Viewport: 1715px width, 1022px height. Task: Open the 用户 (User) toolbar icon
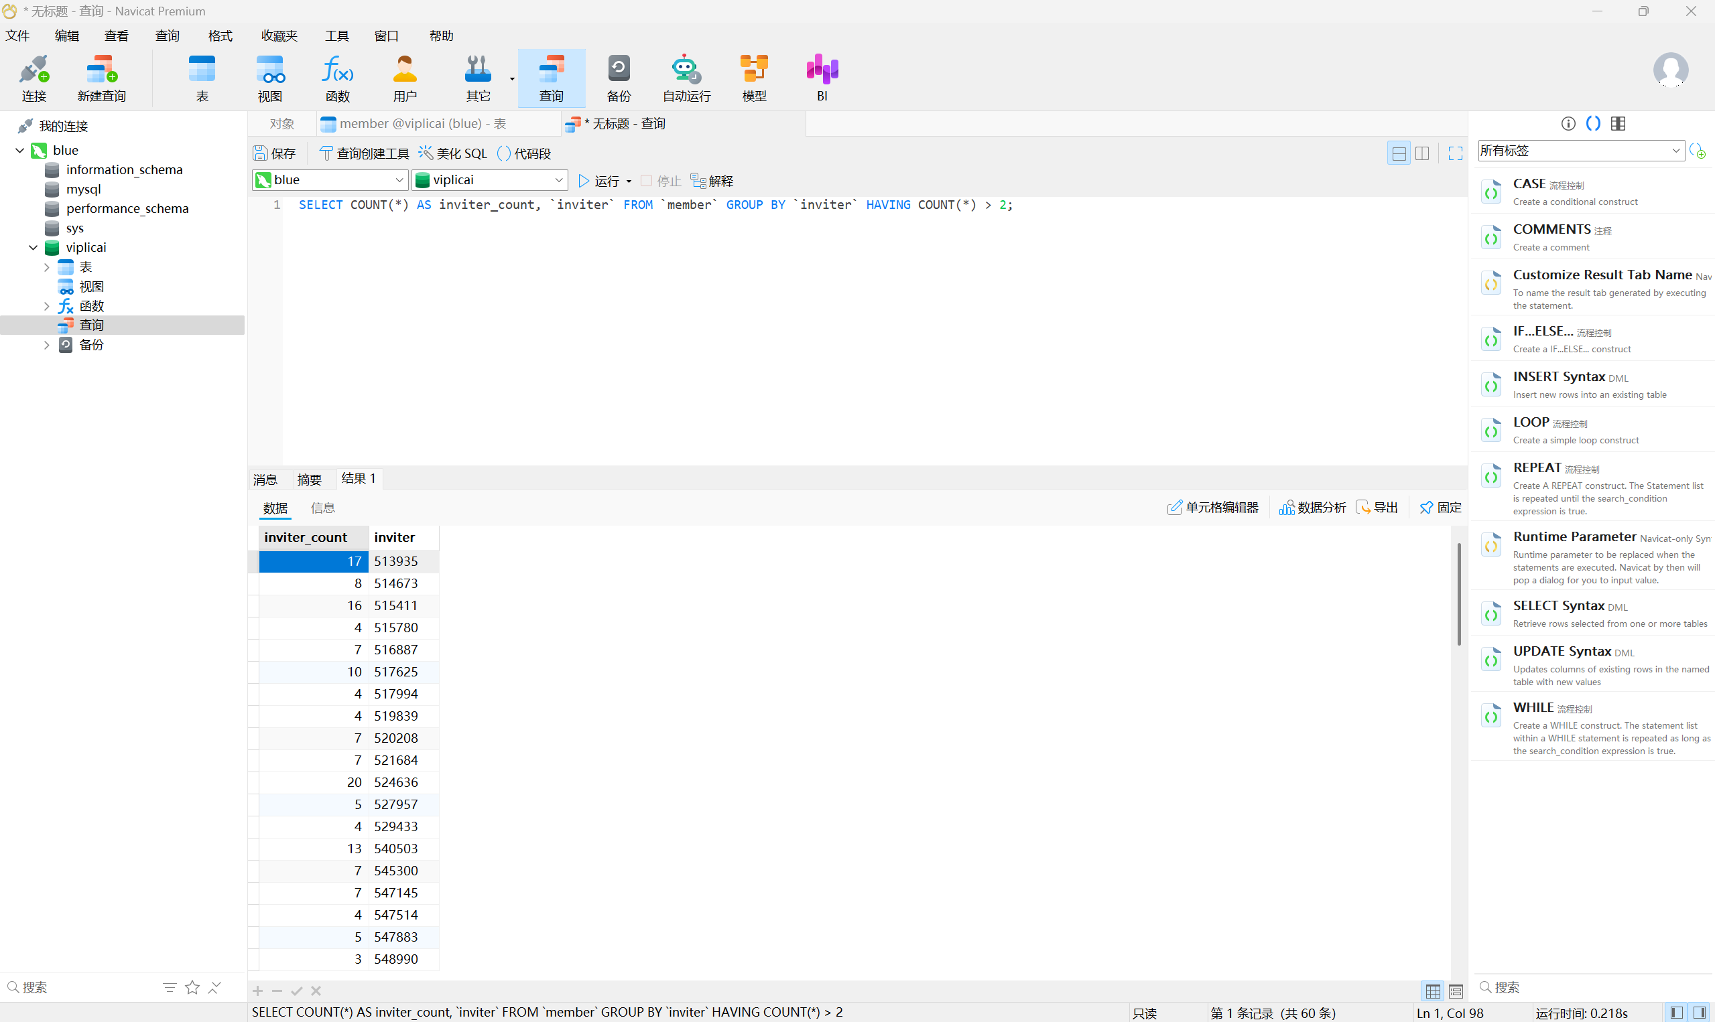405,78
